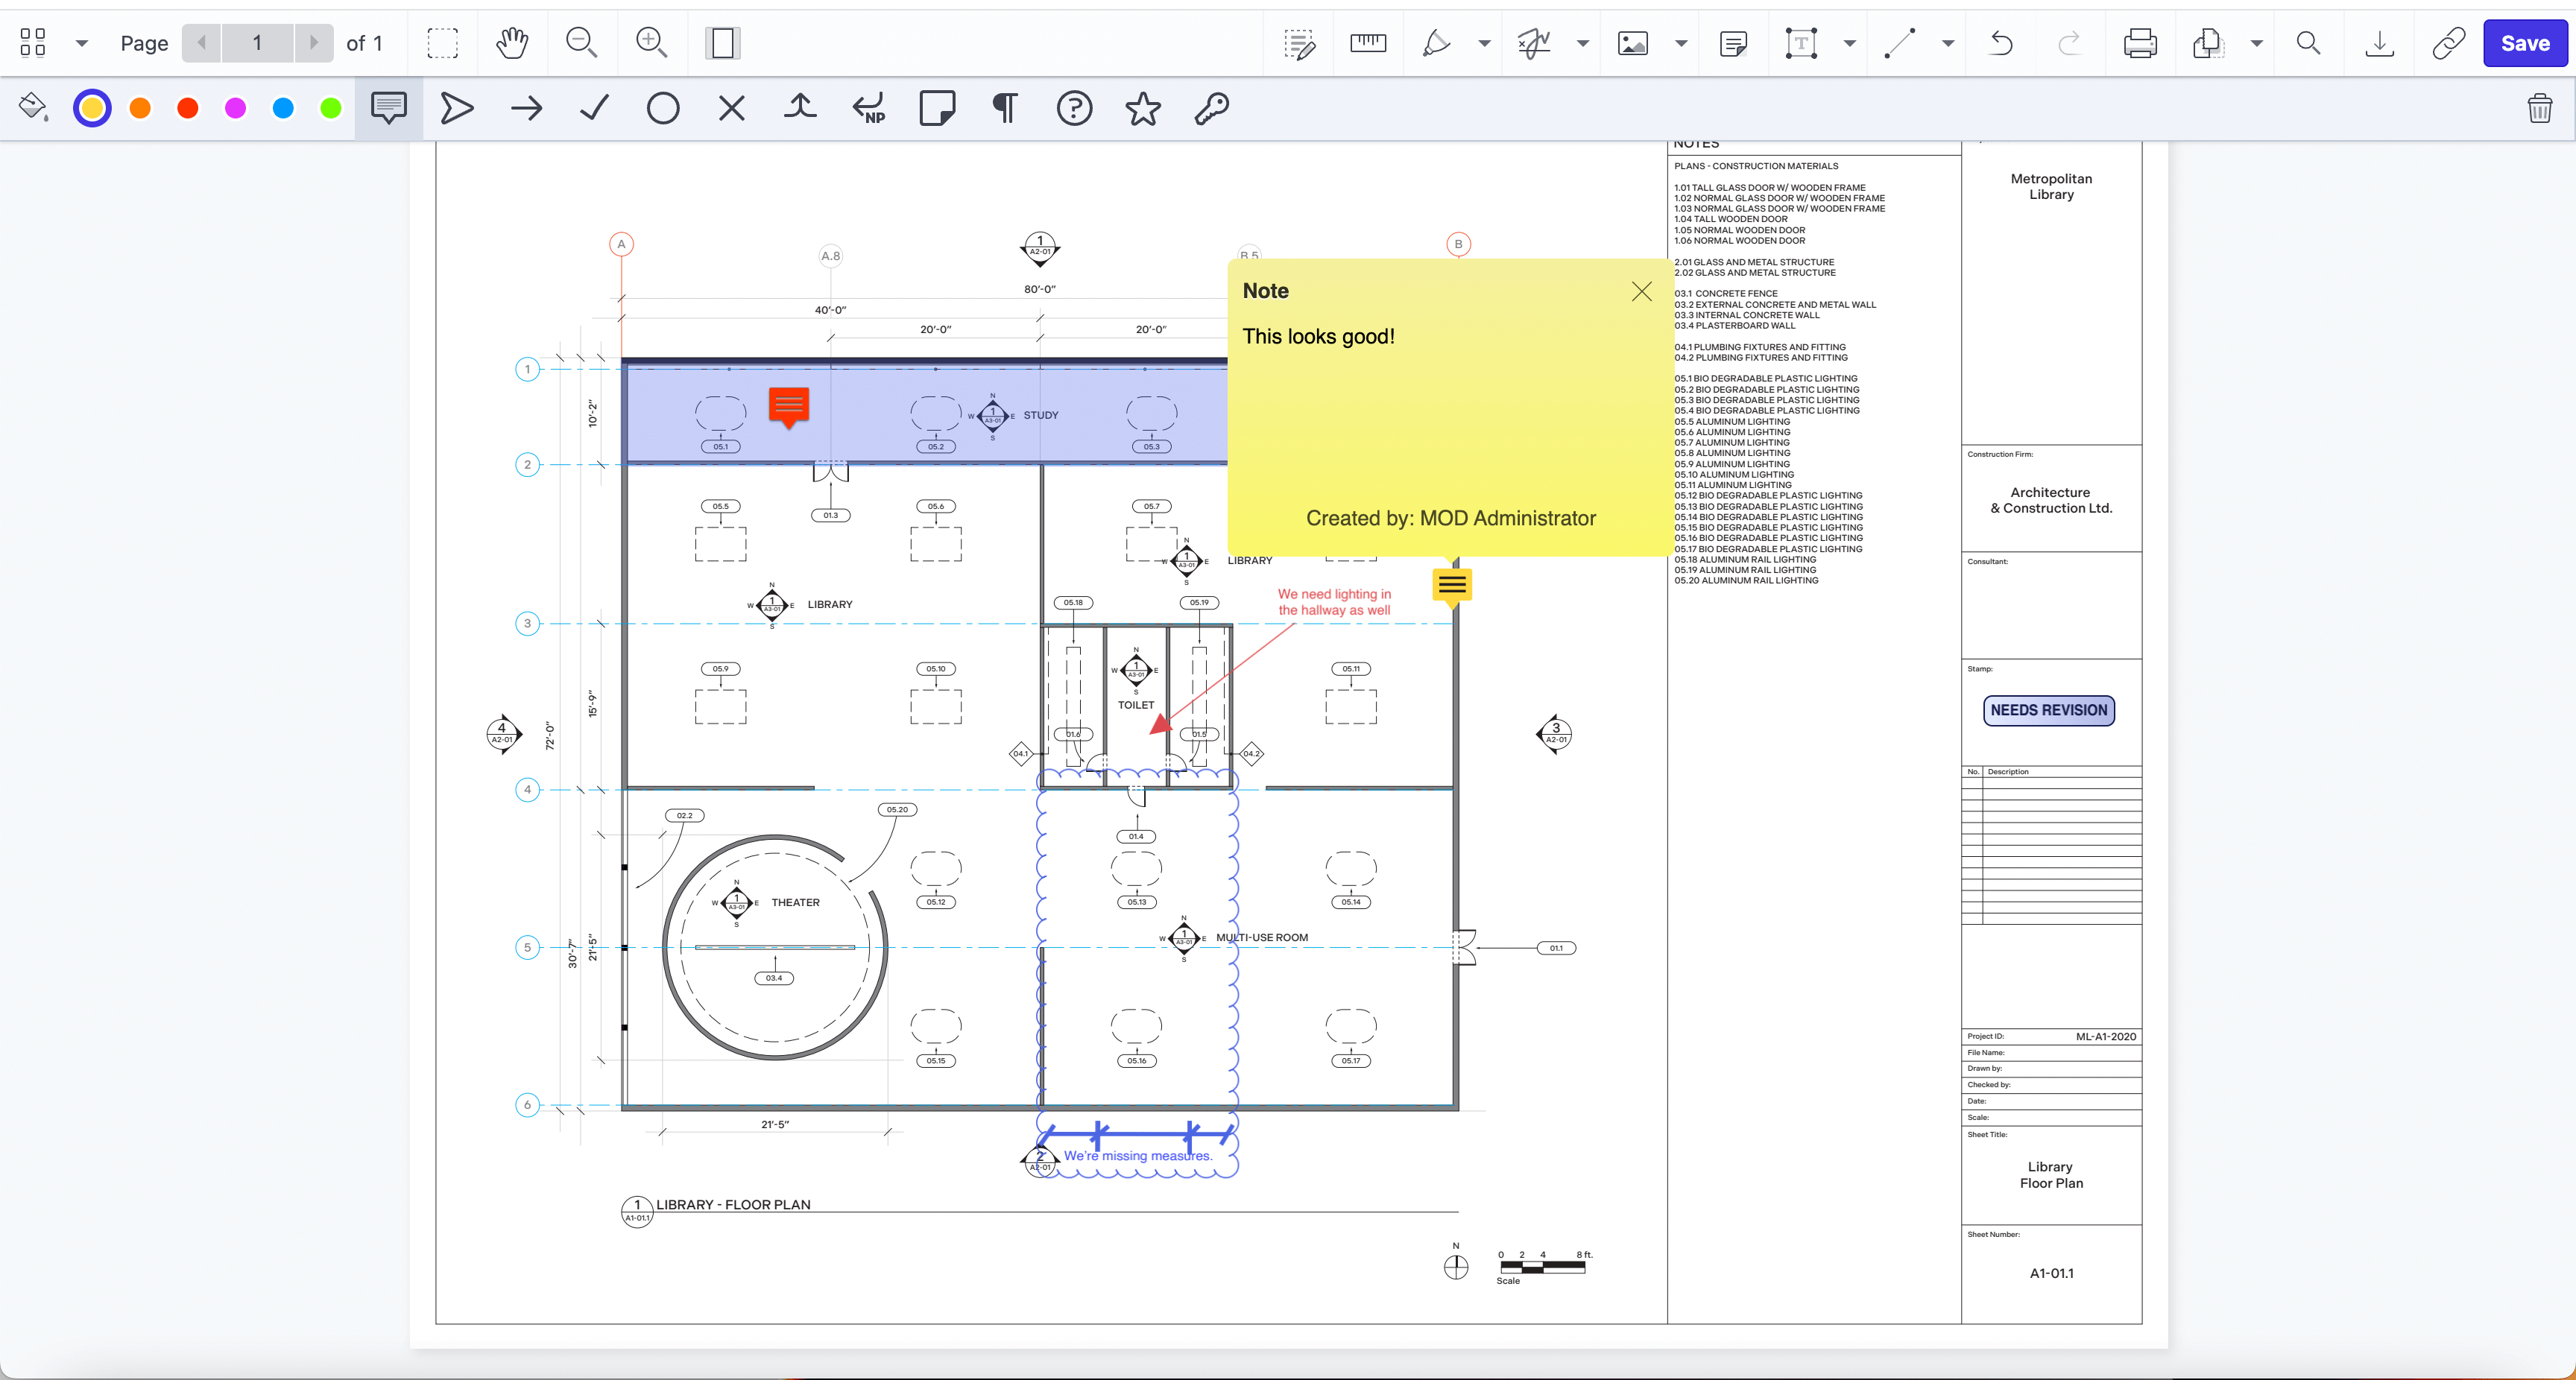Go to the next page arrow
2576x1380 pixels.
pos(313,43)
